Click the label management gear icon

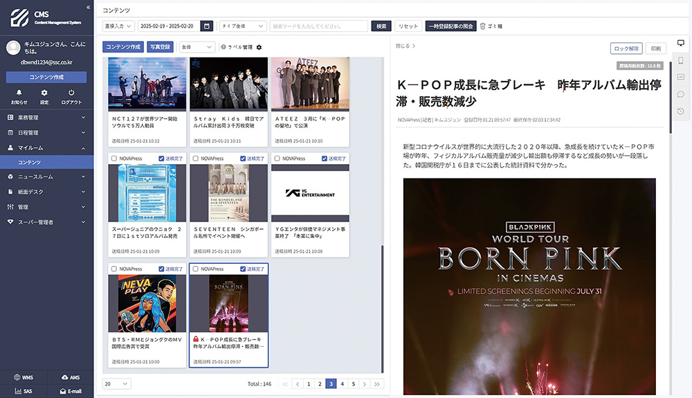(259, 47)
